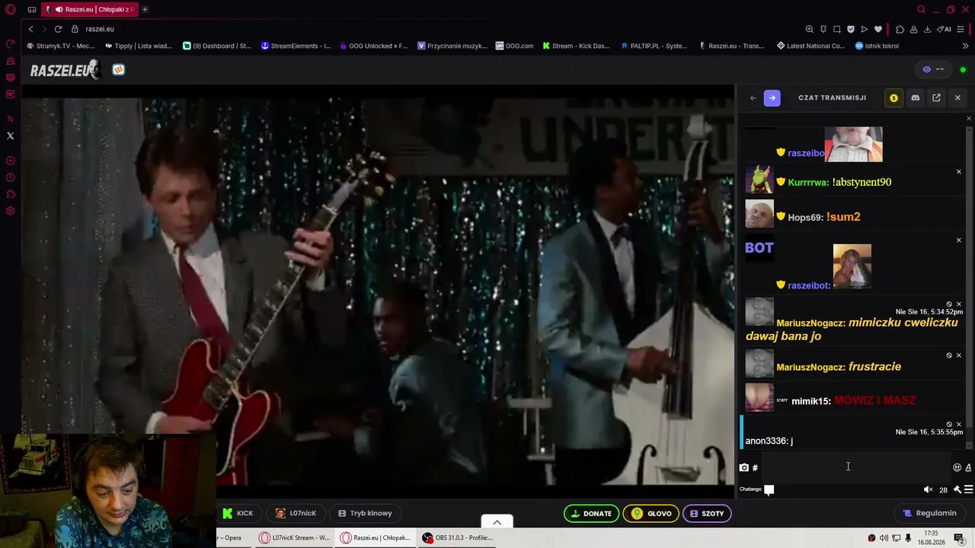
Task: Open Opera main menu logo
Action: pyautogui.click(x=11, y=10)
